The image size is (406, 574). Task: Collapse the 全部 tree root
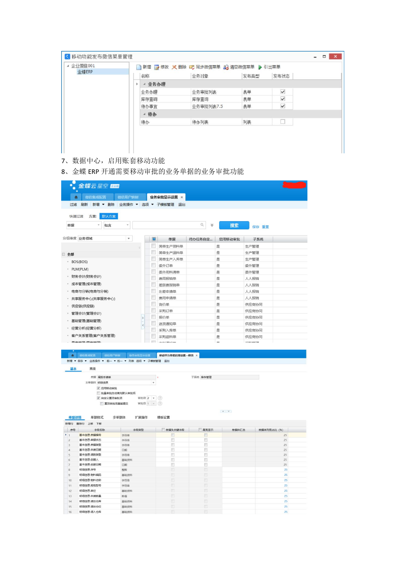[x=64, y=254]
